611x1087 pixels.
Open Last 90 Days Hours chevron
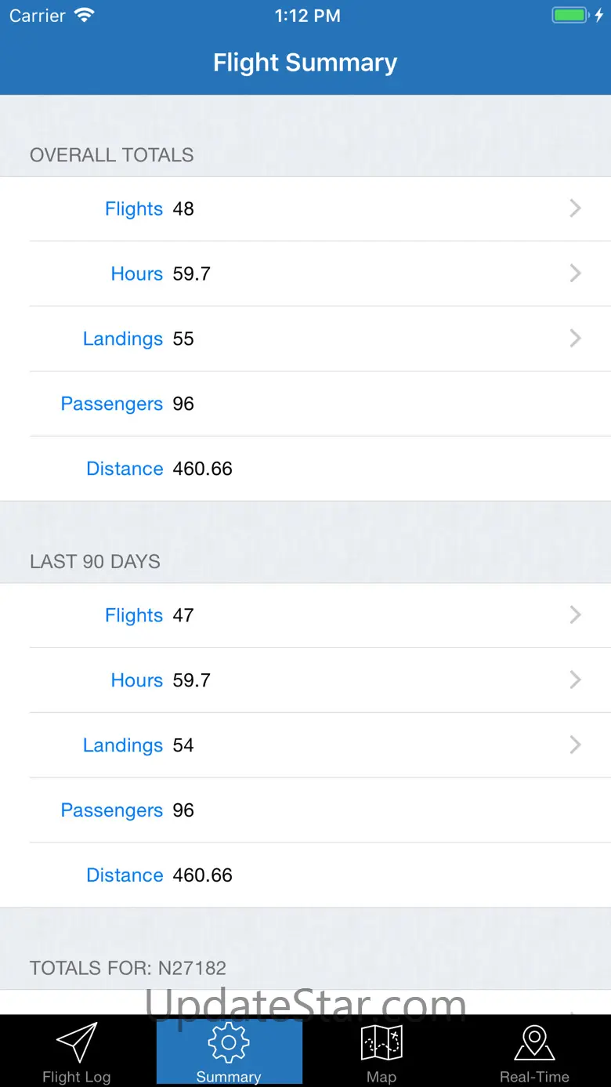(x=575, y=680)
